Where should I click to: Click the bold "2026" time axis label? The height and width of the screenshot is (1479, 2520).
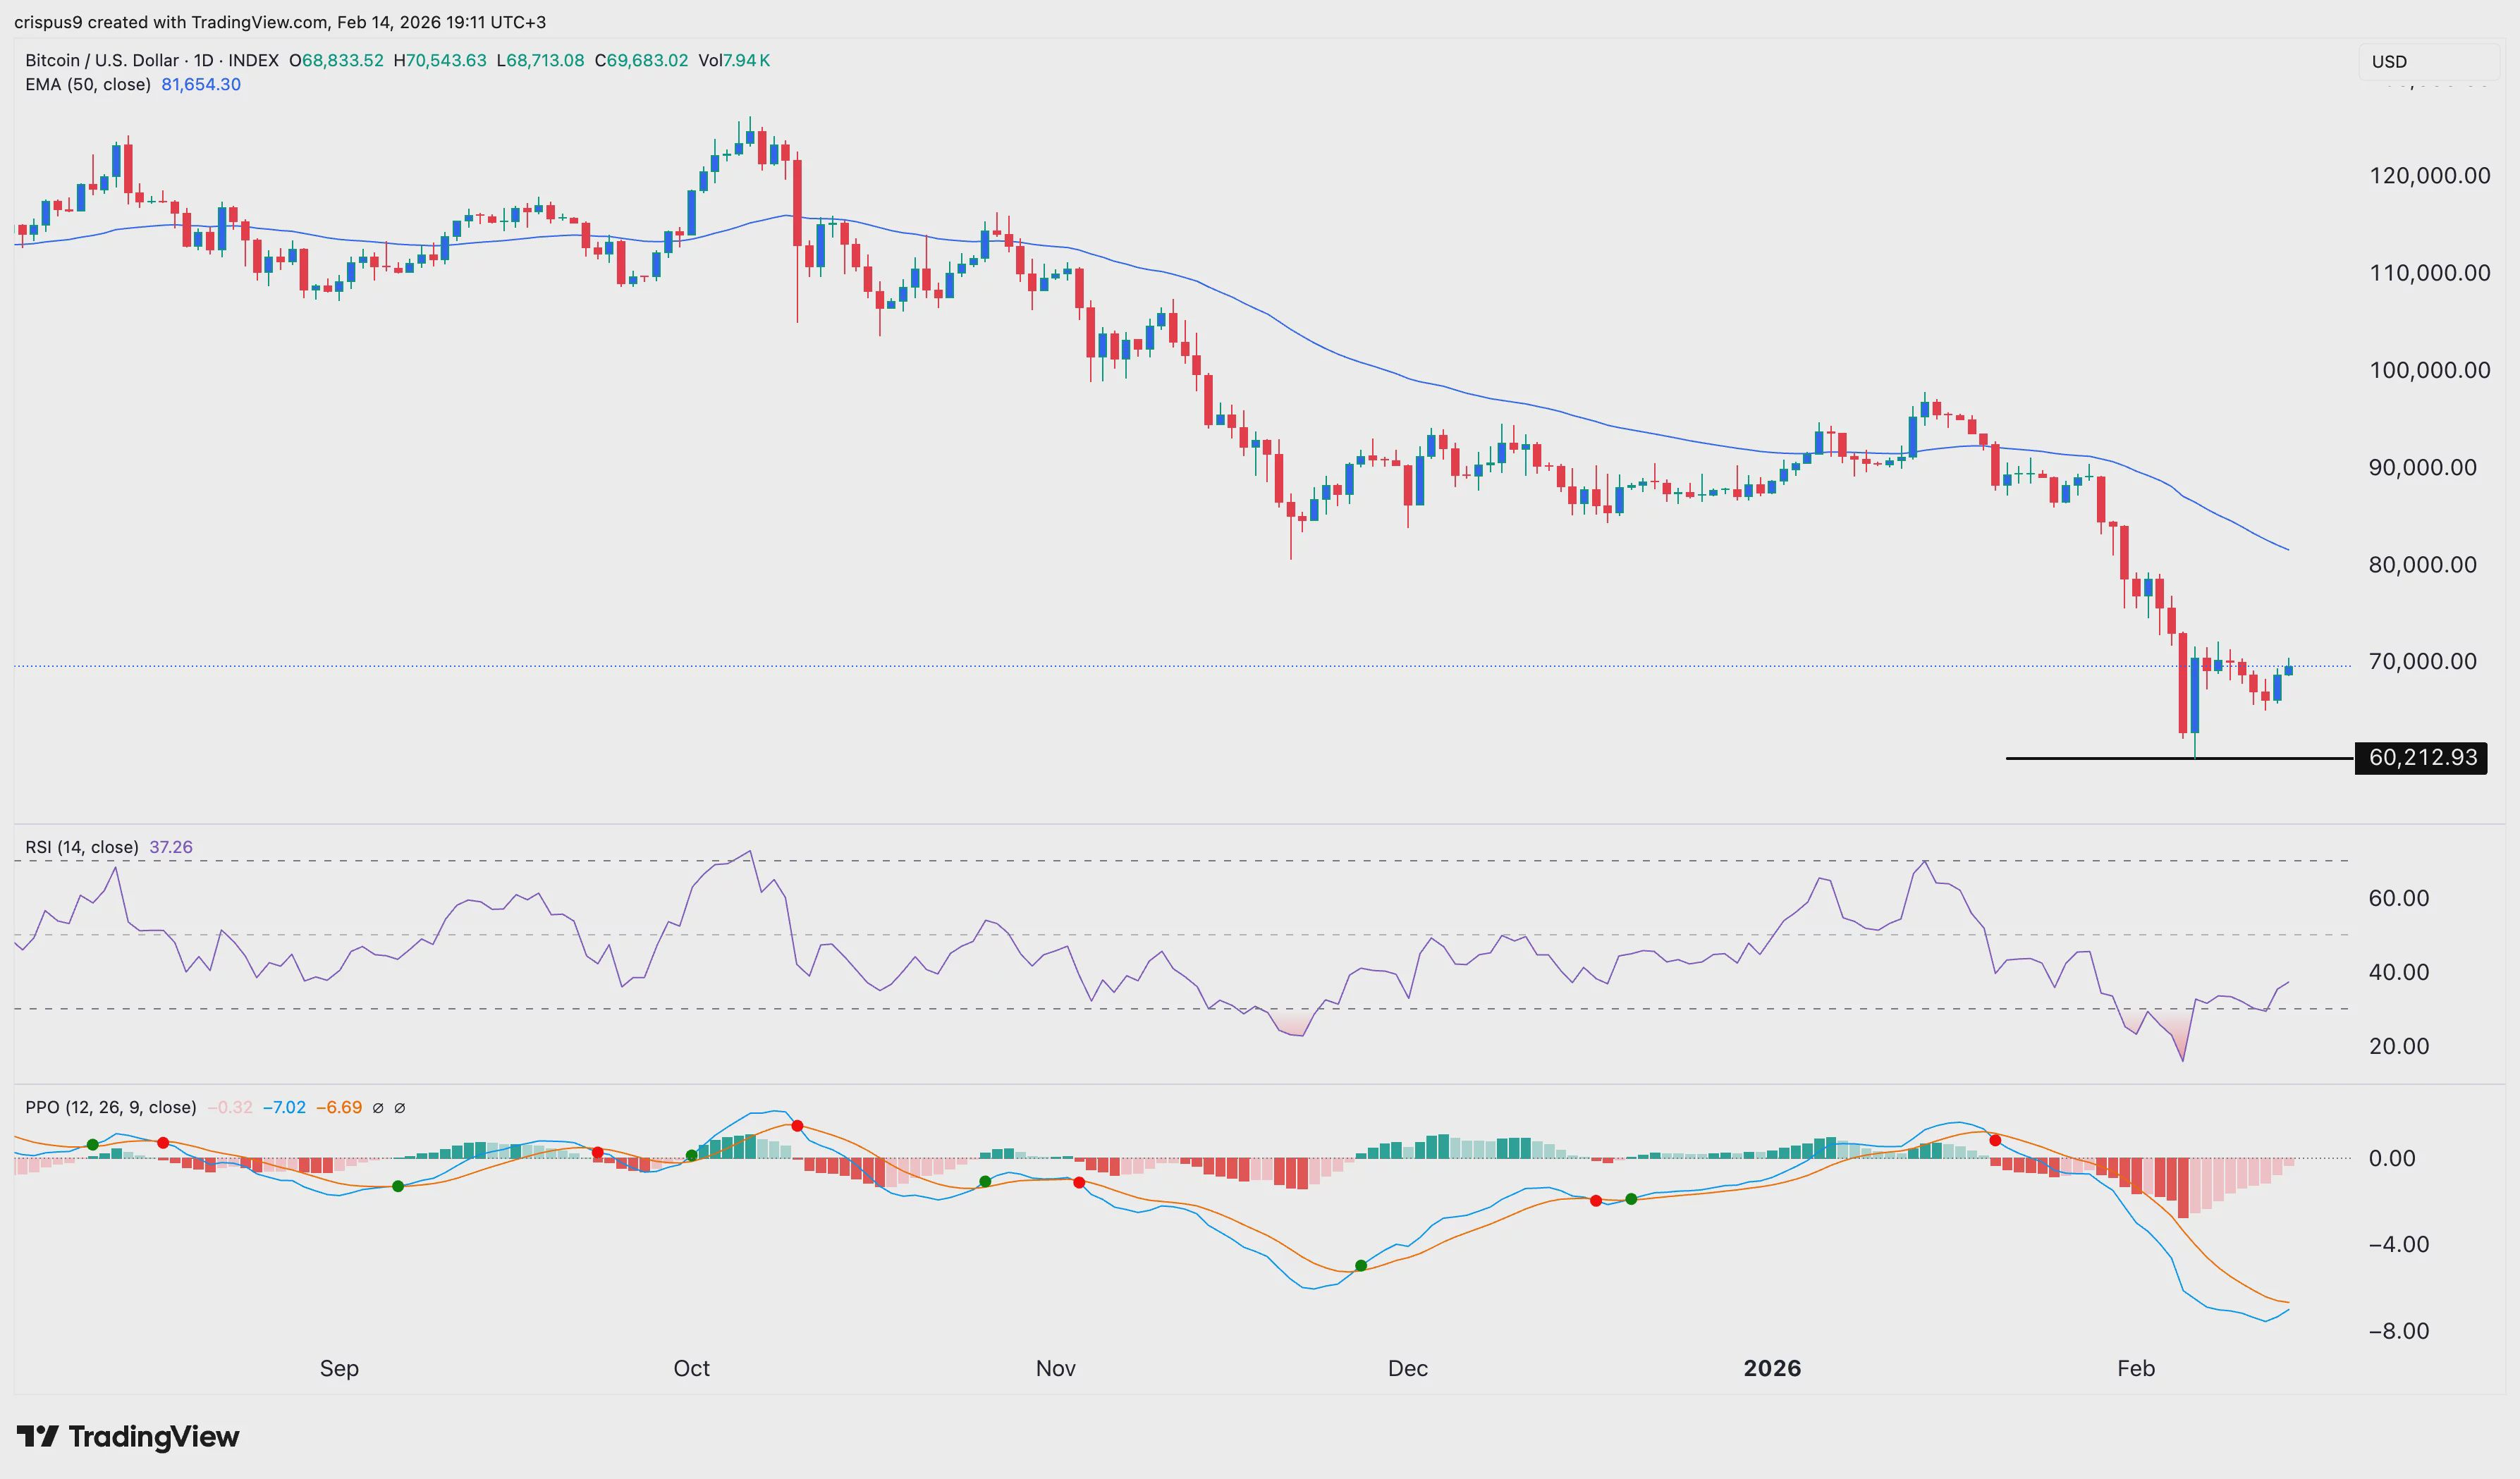coord(1774,1369)
